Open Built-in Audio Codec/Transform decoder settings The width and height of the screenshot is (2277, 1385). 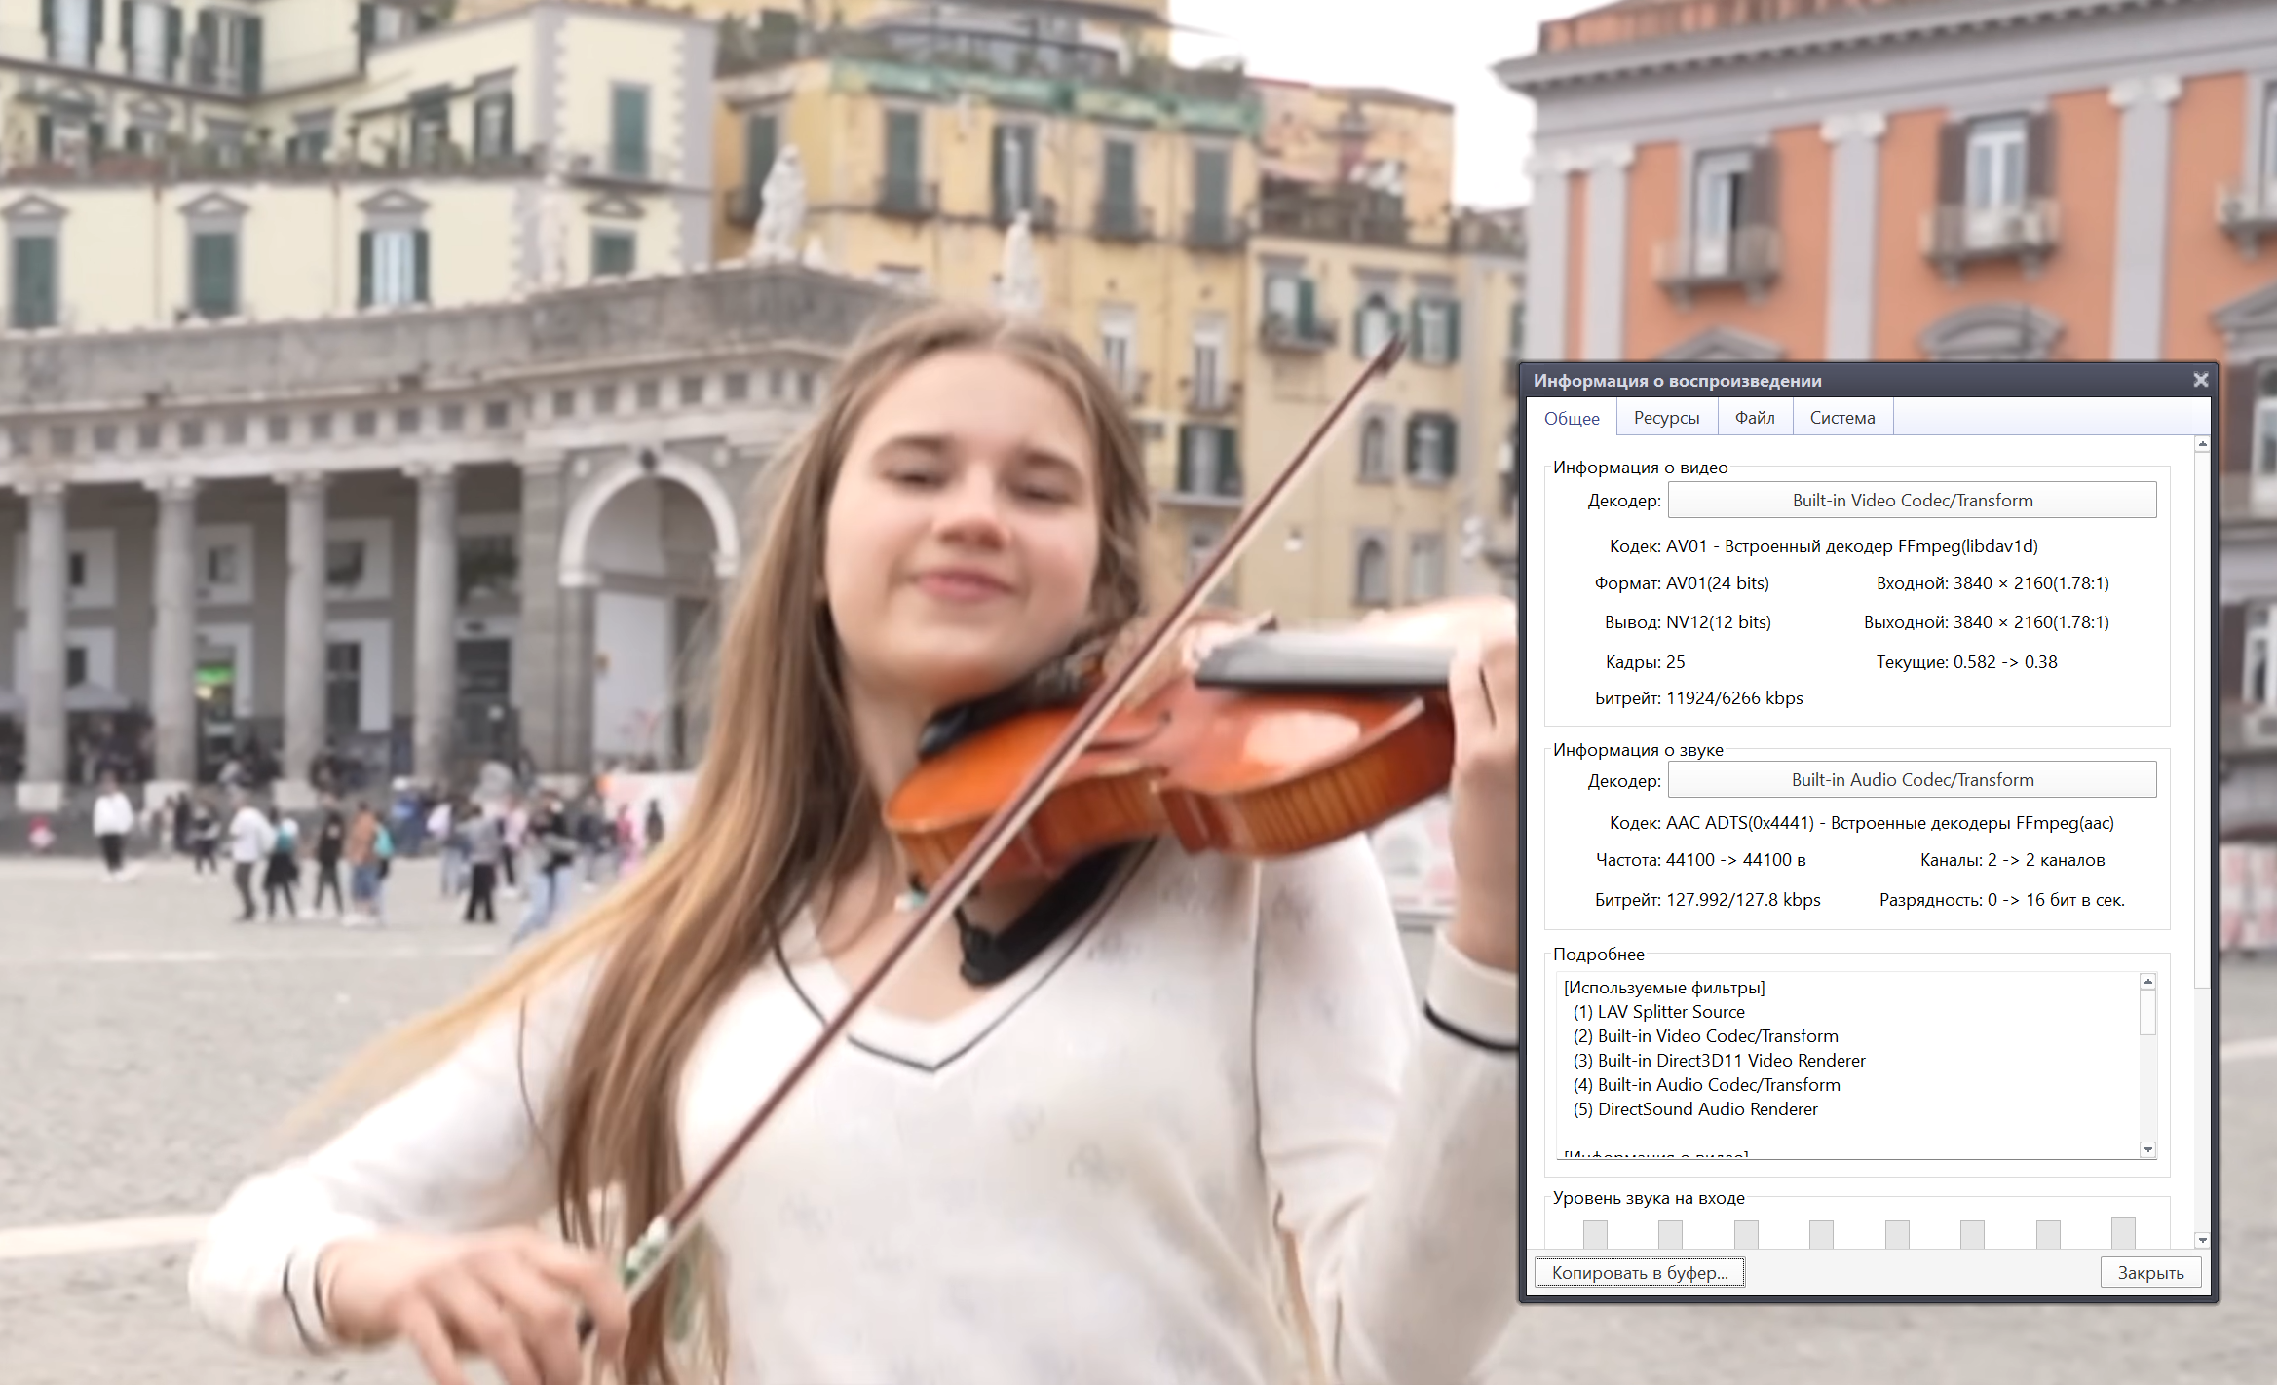point(1912,780)
